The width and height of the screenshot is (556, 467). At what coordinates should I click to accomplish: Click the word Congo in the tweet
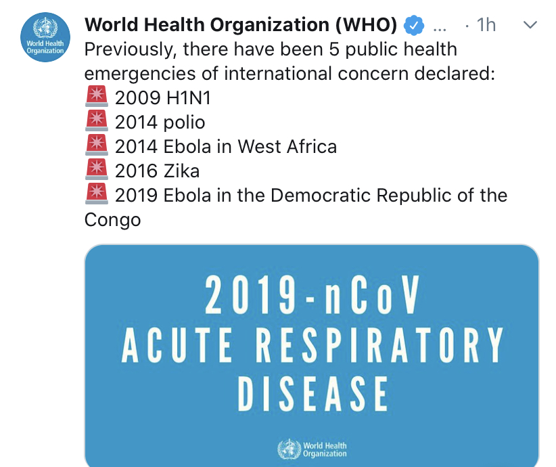click(x=112, y=220)
